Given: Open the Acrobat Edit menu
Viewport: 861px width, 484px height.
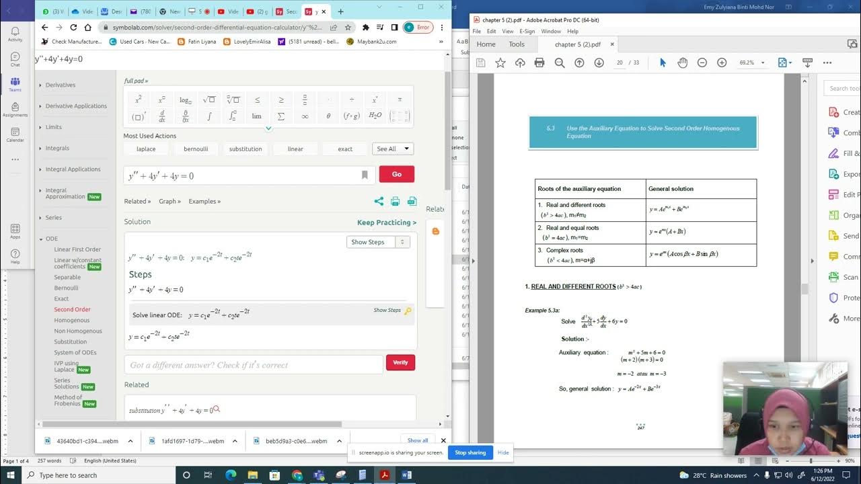Looking at the screenshot, I should (x=492, y=32).
